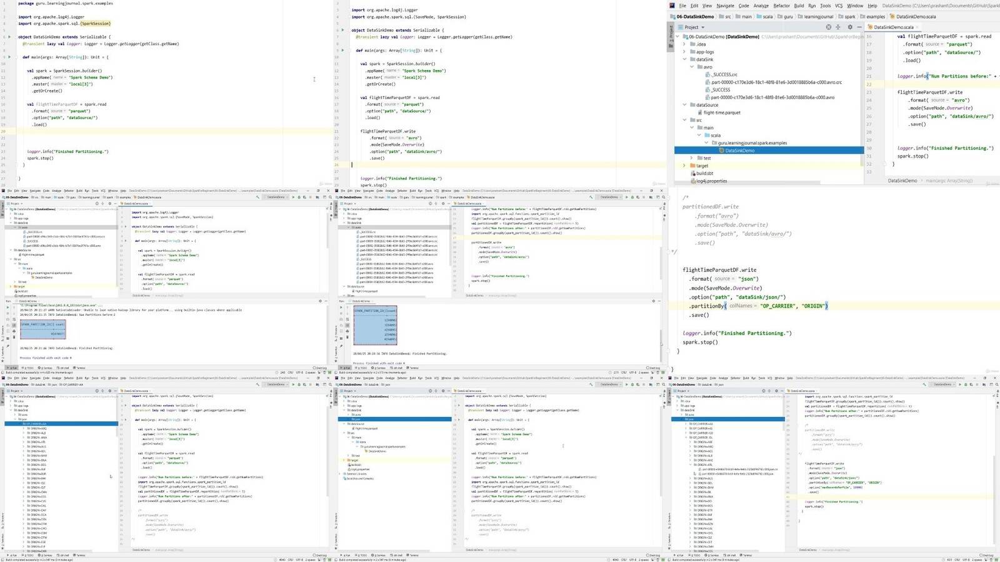The image size is (1000, 562).
Task: Click the IntelliJ IDEA logo beside File menu
Action: (x=672, y=6)
